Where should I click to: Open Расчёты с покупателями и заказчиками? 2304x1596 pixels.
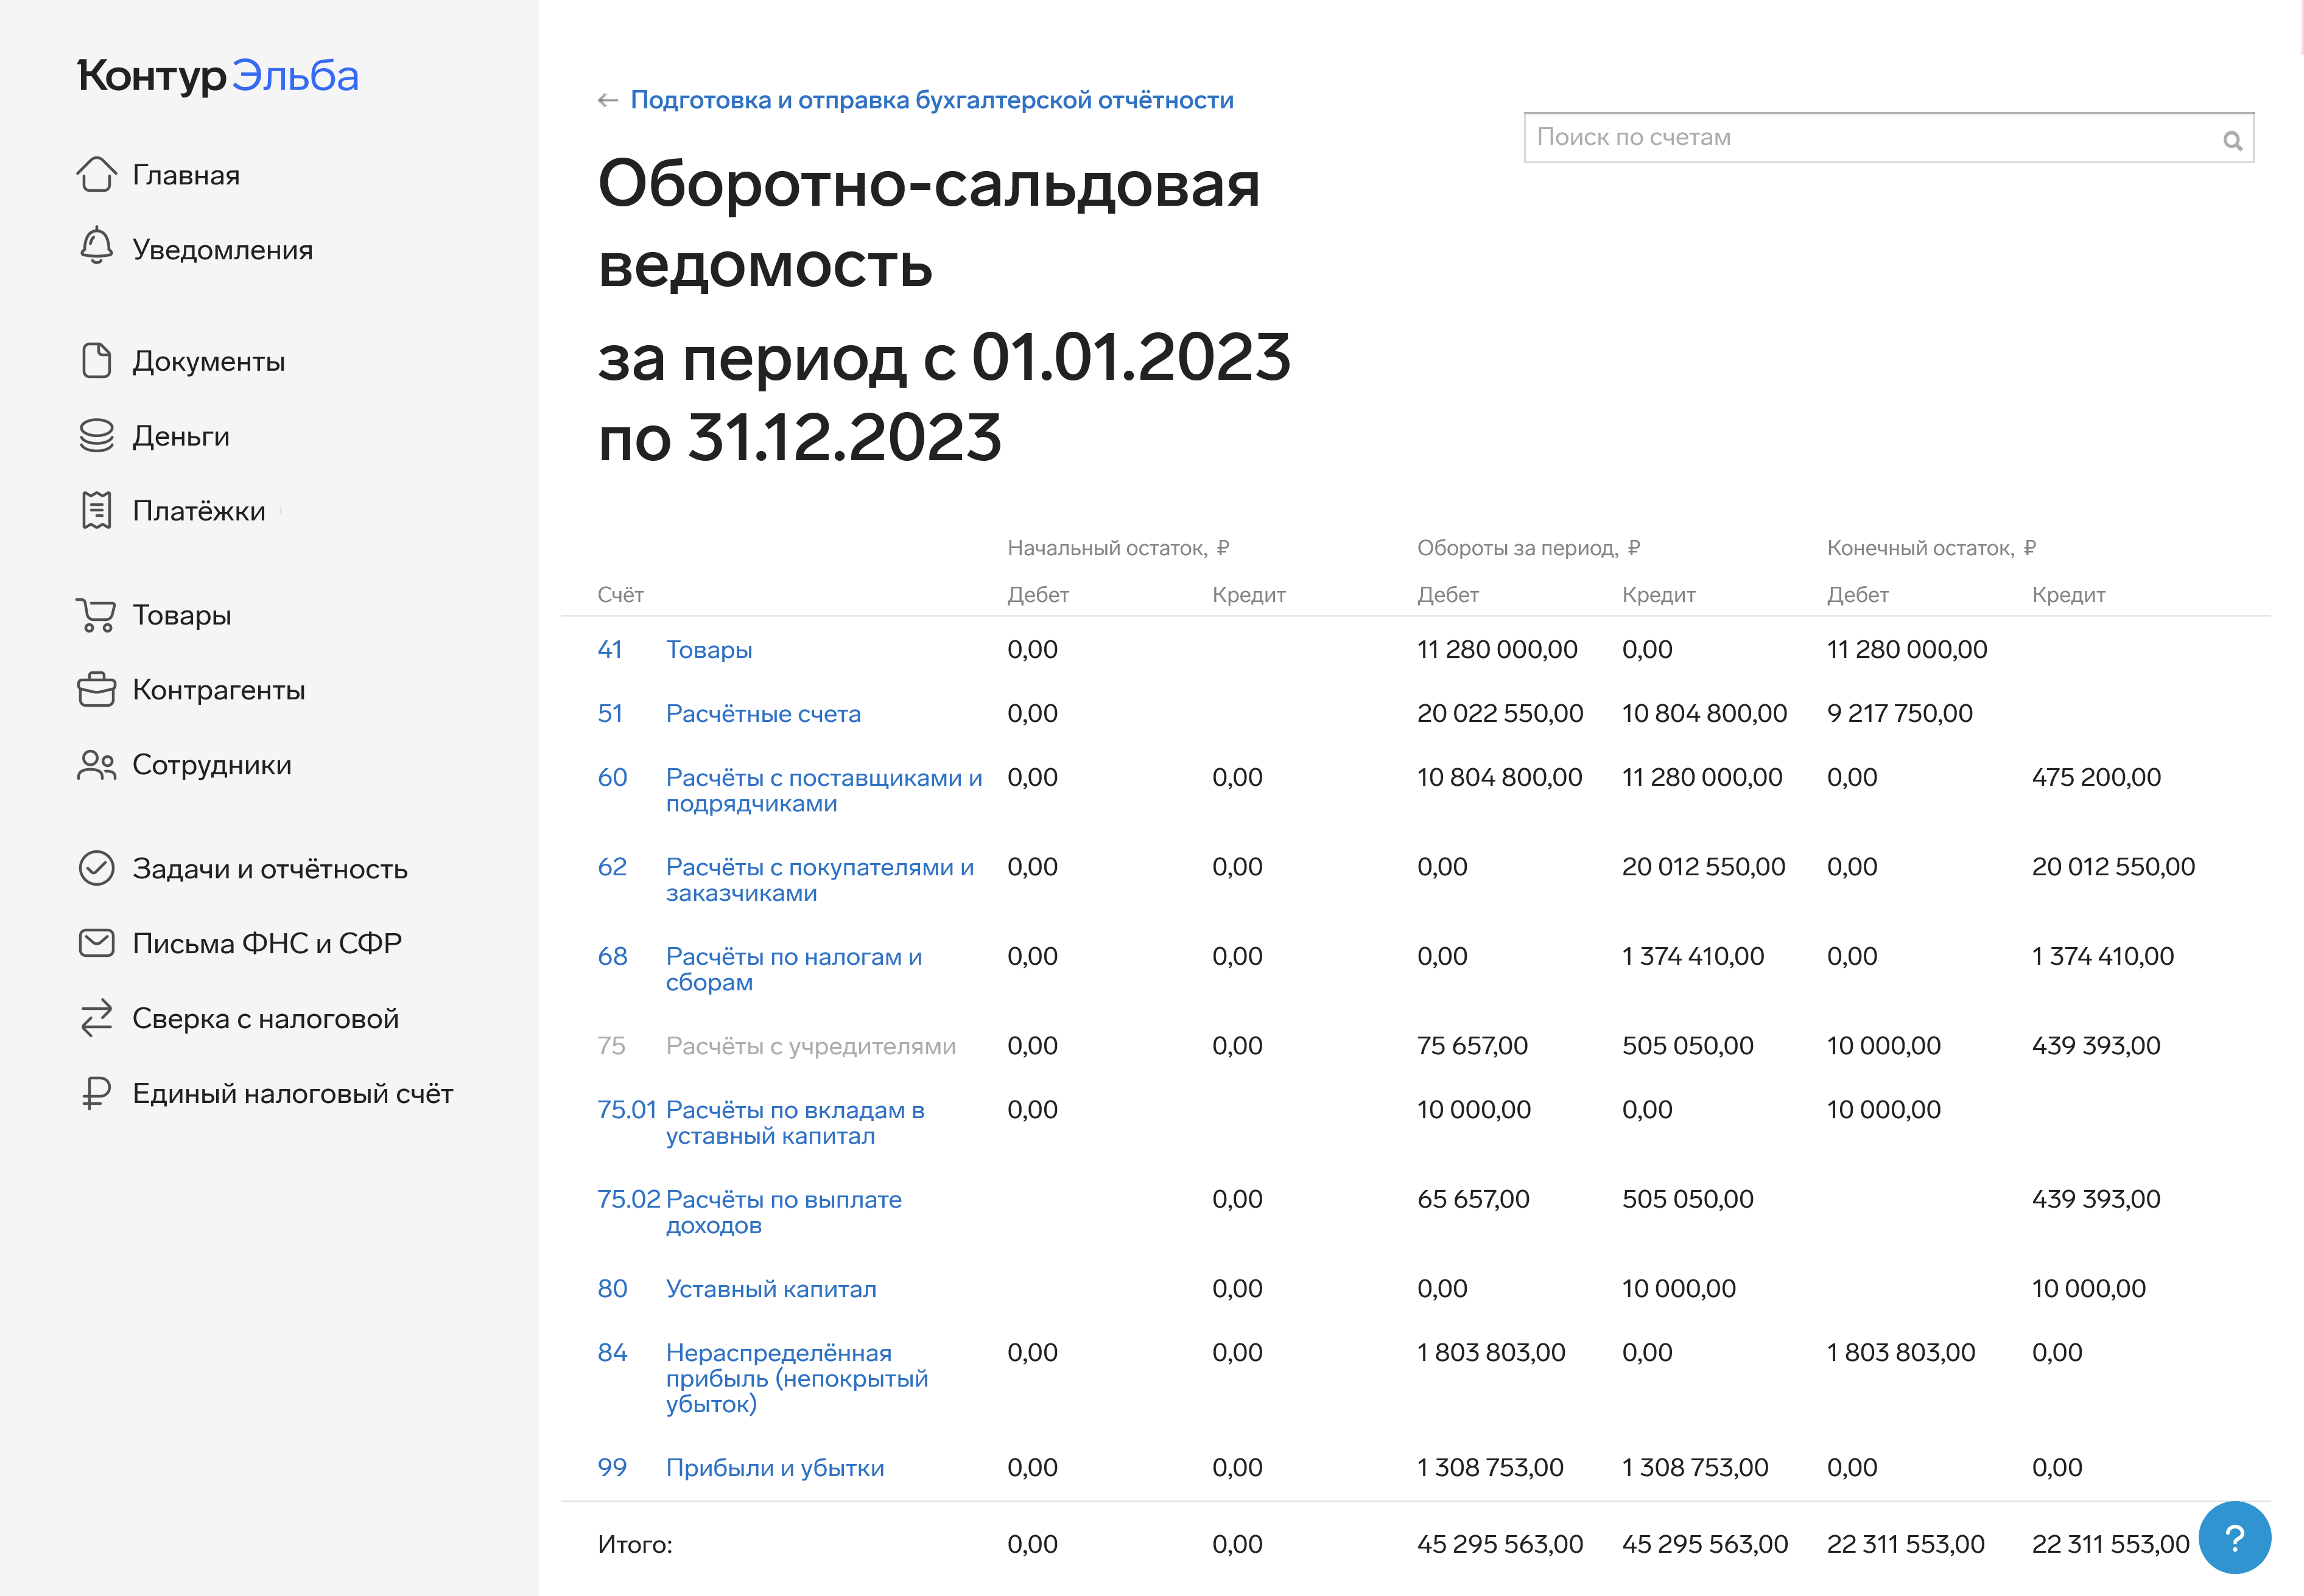(x=820, y=880)
